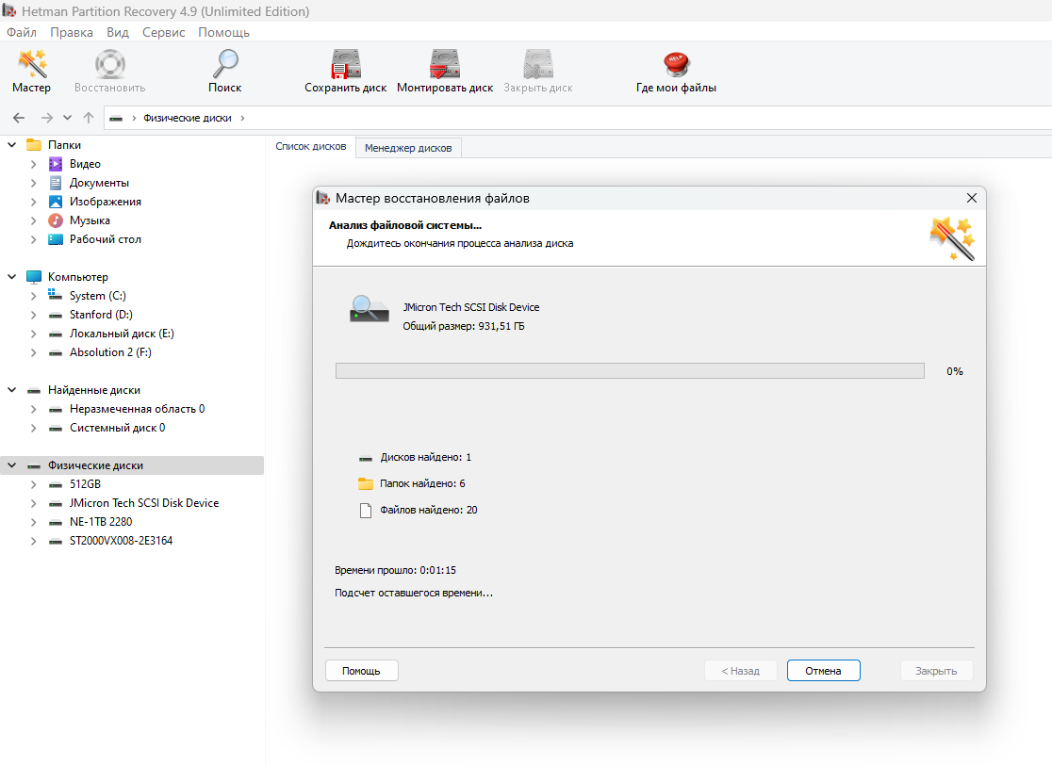This screenshot has width=1052, height=766.
Task: Open the Поиск magnifier tool
Action: coord(224,71)
